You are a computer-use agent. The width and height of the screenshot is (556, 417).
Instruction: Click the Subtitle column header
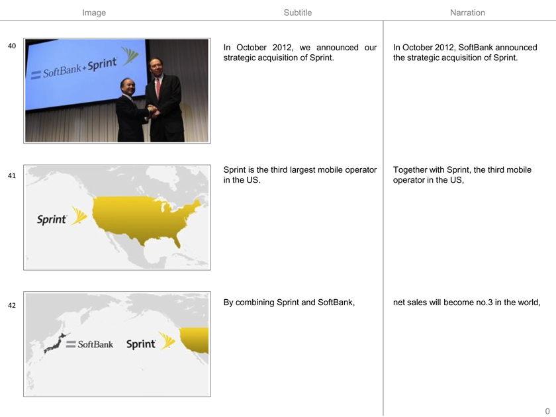click(298, 13)
